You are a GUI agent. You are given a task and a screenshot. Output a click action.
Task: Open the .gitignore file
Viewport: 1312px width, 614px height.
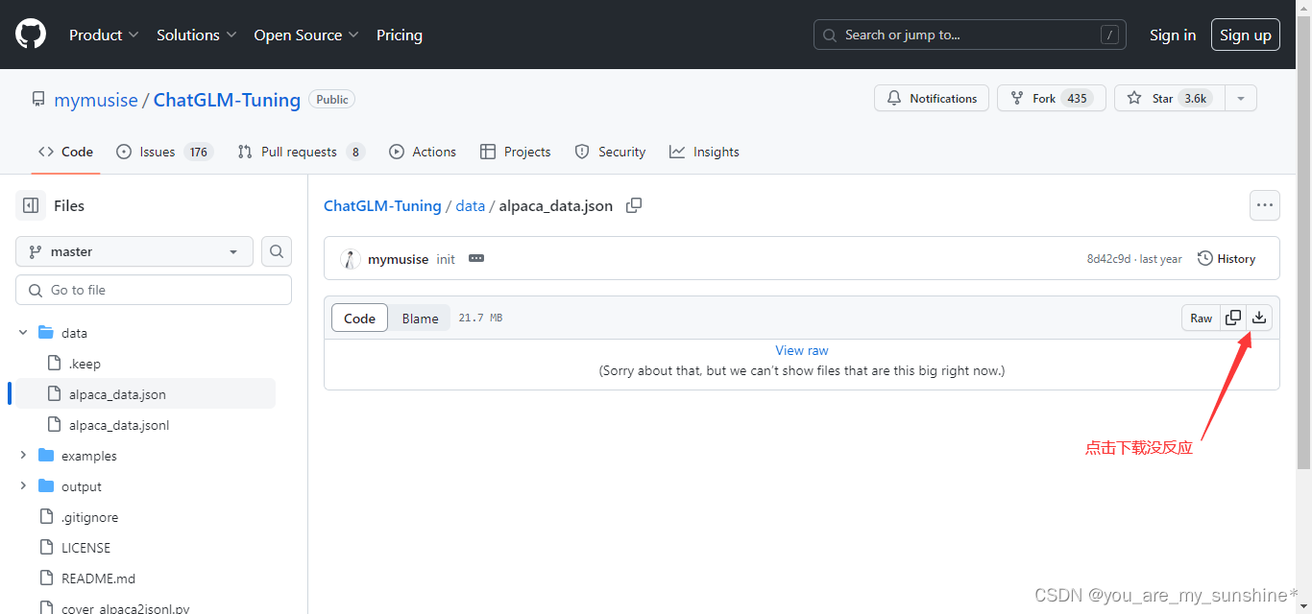click(90, 517)
